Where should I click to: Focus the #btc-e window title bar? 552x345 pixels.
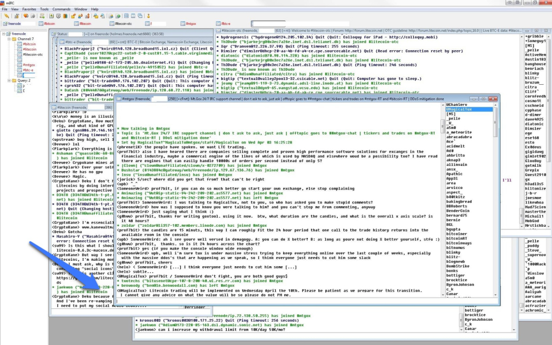135,42
